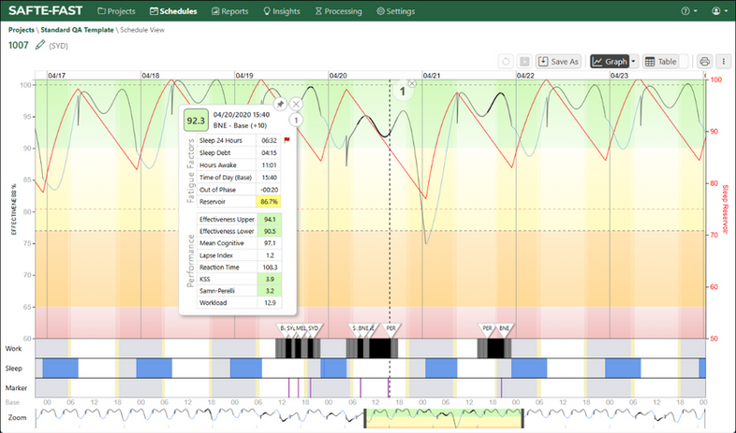Pin the fatigue details popup

[x=280, y=104]
